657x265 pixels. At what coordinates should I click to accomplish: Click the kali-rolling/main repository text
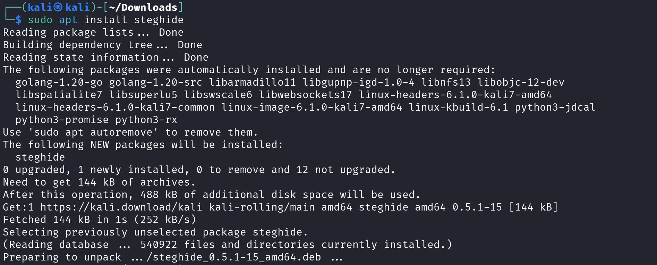tap(262, 207)
